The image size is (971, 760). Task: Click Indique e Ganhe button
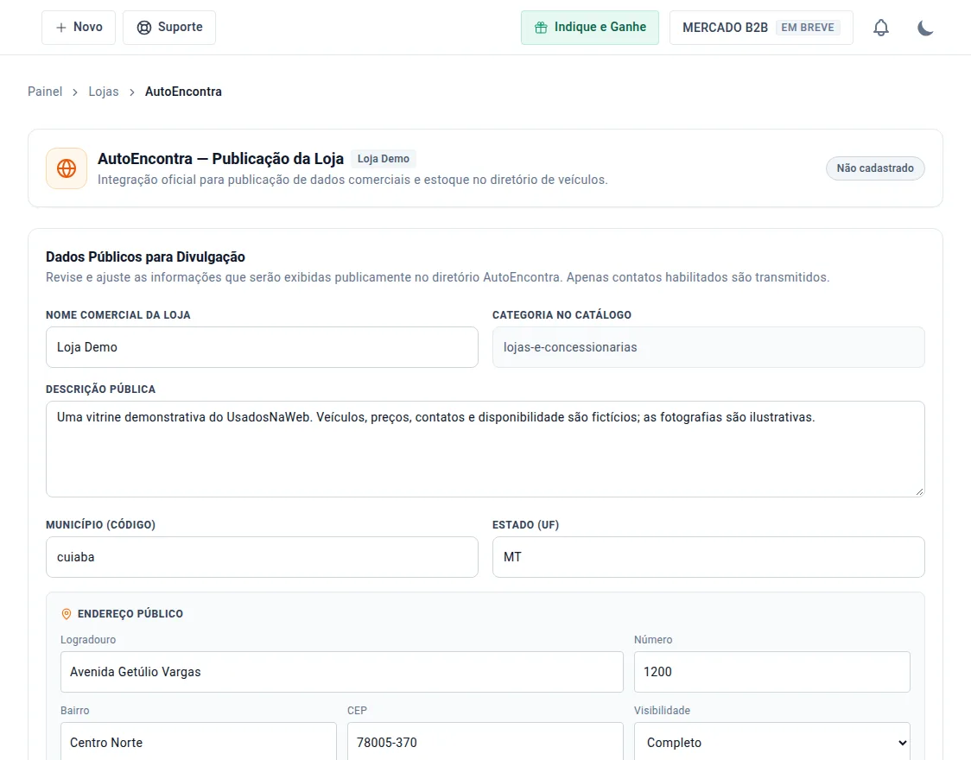click(589, 28)
